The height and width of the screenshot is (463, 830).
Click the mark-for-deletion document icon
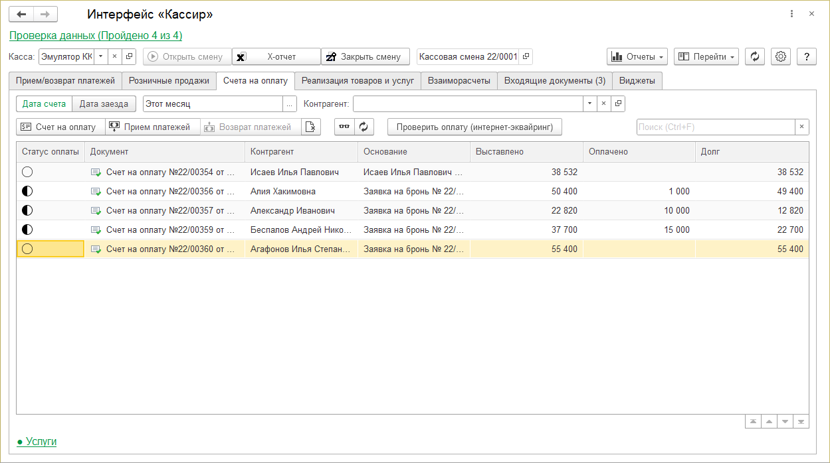[x=311, y=127]
